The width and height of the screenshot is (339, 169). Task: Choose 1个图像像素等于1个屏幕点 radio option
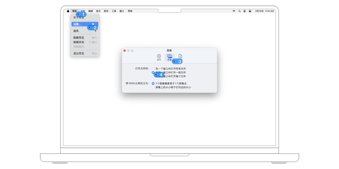pos(153,84)
